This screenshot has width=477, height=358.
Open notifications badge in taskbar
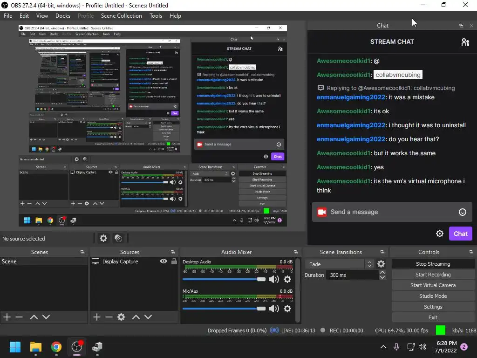click(464, 347)
